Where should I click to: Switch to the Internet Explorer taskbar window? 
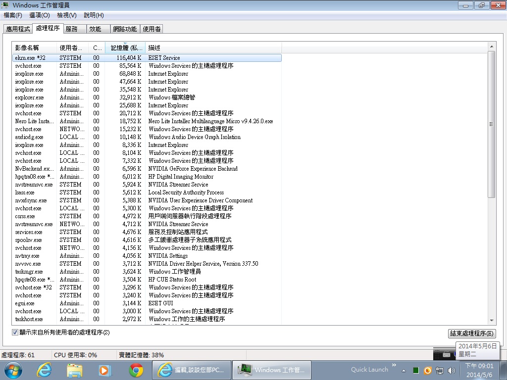pyautogui.click(x=192, y=370)
